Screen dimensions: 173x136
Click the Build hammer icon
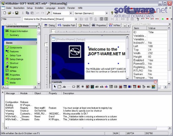tap(48, 13)
